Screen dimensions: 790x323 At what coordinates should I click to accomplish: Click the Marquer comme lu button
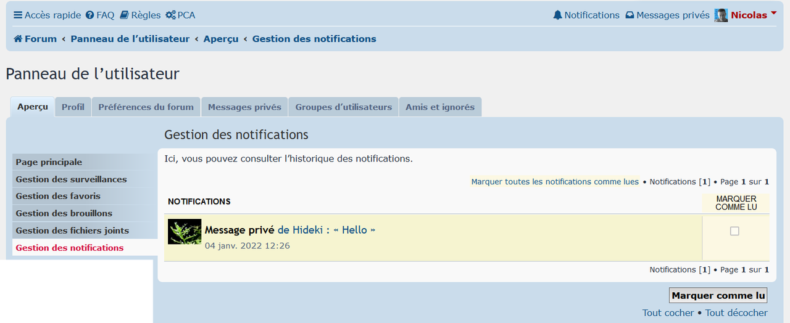click(x=719, y=295)
